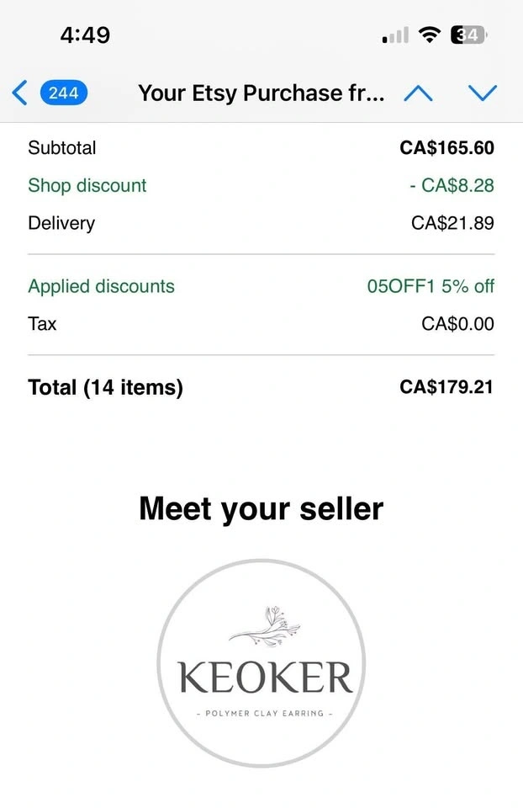Tap the email subject title
The width and height of the screenshot is (523, 808).
pyautogui.click(x=261, y=93)
